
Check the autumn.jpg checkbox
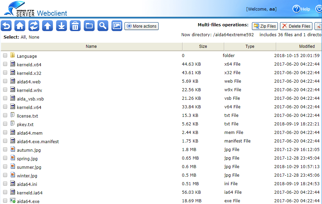[5, 149]
